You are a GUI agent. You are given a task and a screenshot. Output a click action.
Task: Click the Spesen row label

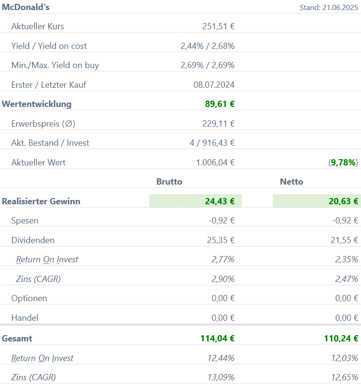(x=25, y=221)
